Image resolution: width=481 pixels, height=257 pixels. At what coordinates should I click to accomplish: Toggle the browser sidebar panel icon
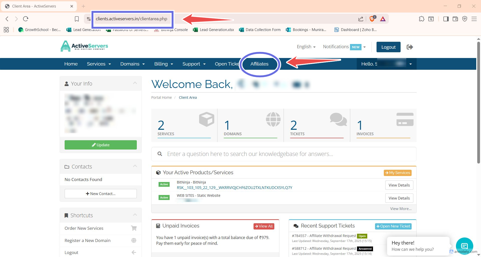click(446, 19)
